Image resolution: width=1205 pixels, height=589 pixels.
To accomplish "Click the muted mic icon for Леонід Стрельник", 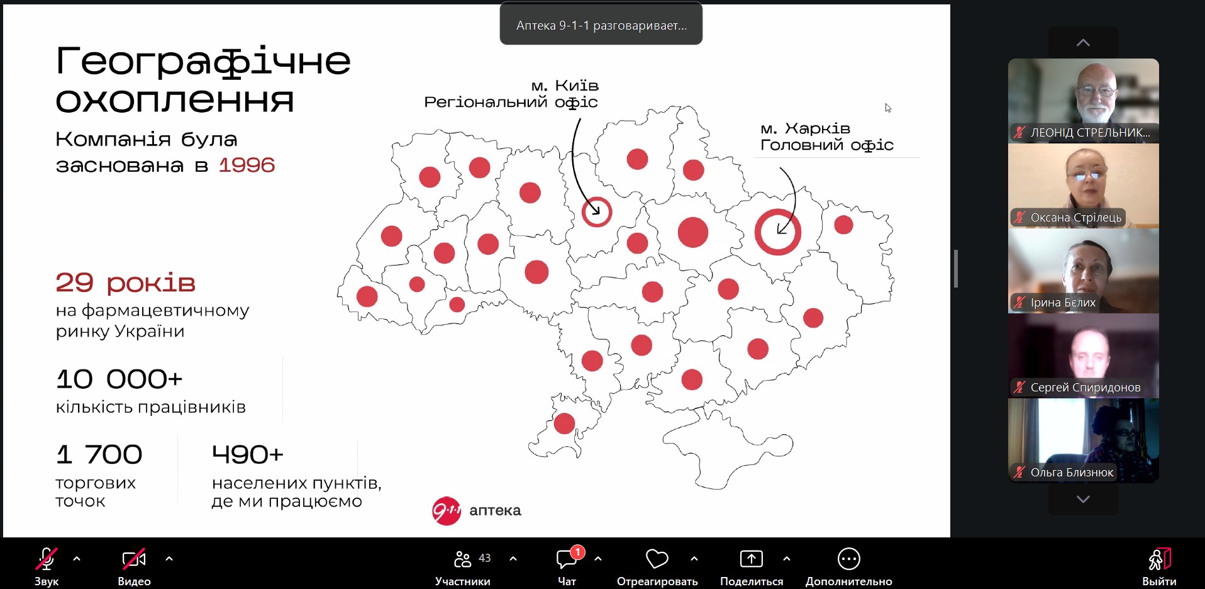I will [1019, 133].
